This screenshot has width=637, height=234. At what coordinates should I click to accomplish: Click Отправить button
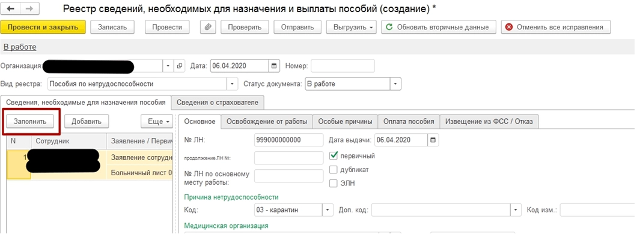297,27
